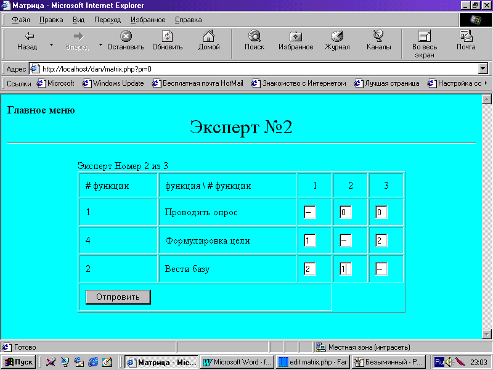
Task: Select the Вести базу cell text
Action: 187,269
